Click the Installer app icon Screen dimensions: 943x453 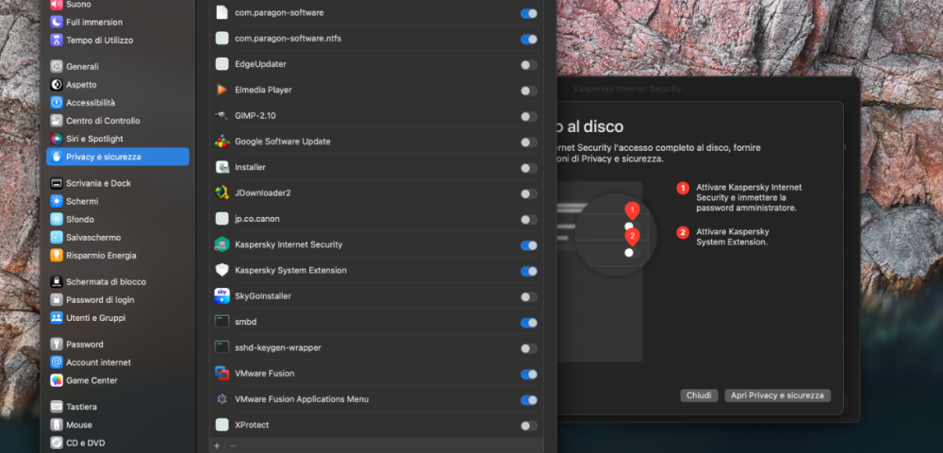[222, 167]
